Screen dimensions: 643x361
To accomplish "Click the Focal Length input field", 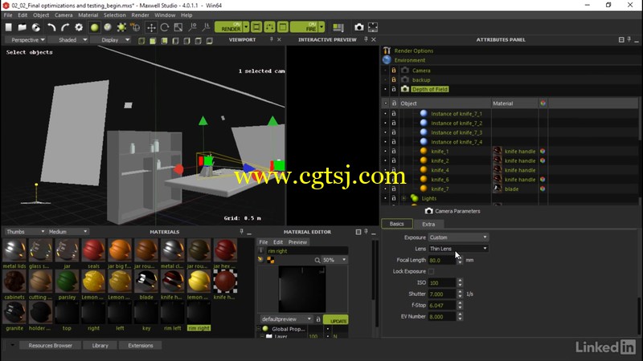I will (442, 260).
